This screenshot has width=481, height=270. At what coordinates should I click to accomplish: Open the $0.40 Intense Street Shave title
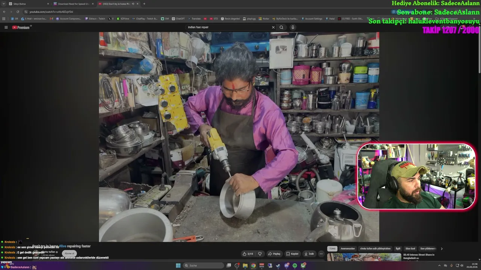(x=419, y=256)
